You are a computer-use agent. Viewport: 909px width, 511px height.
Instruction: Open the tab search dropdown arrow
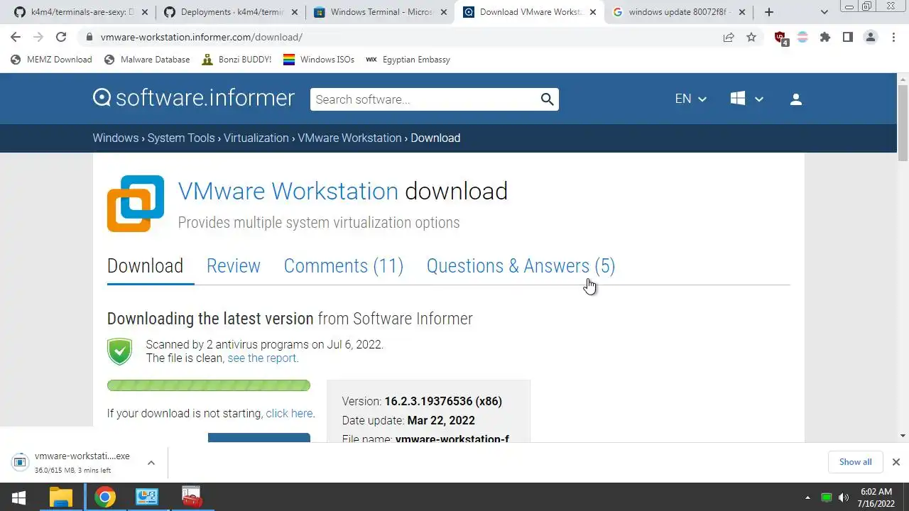point(824,12)
